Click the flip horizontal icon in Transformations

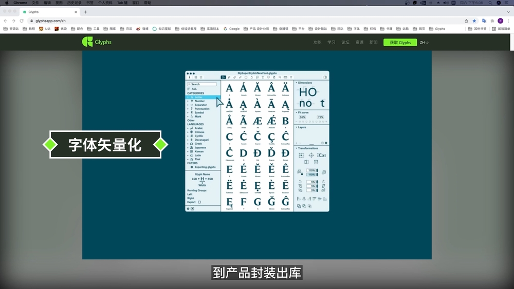[306, 162]
